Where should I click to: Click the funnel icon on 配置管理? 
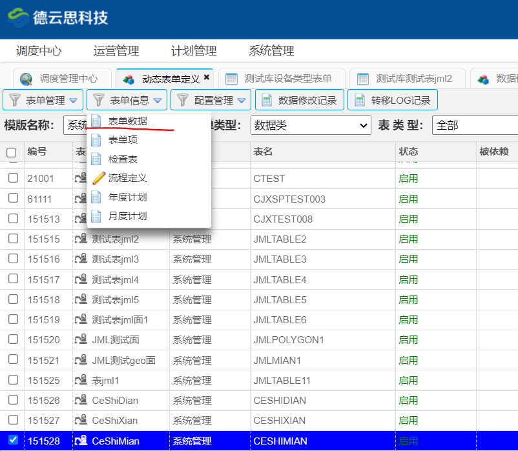(x=182, y=100)
